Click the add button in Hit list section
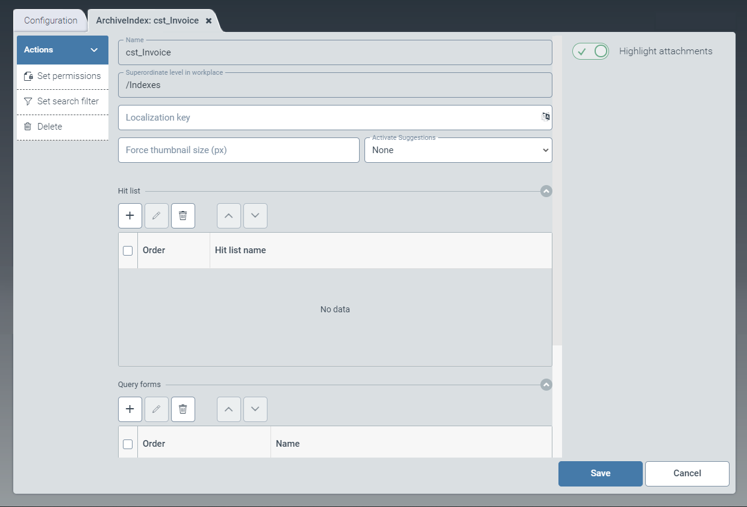Viewport: 747px width, 507px height. tap(130, 216)
